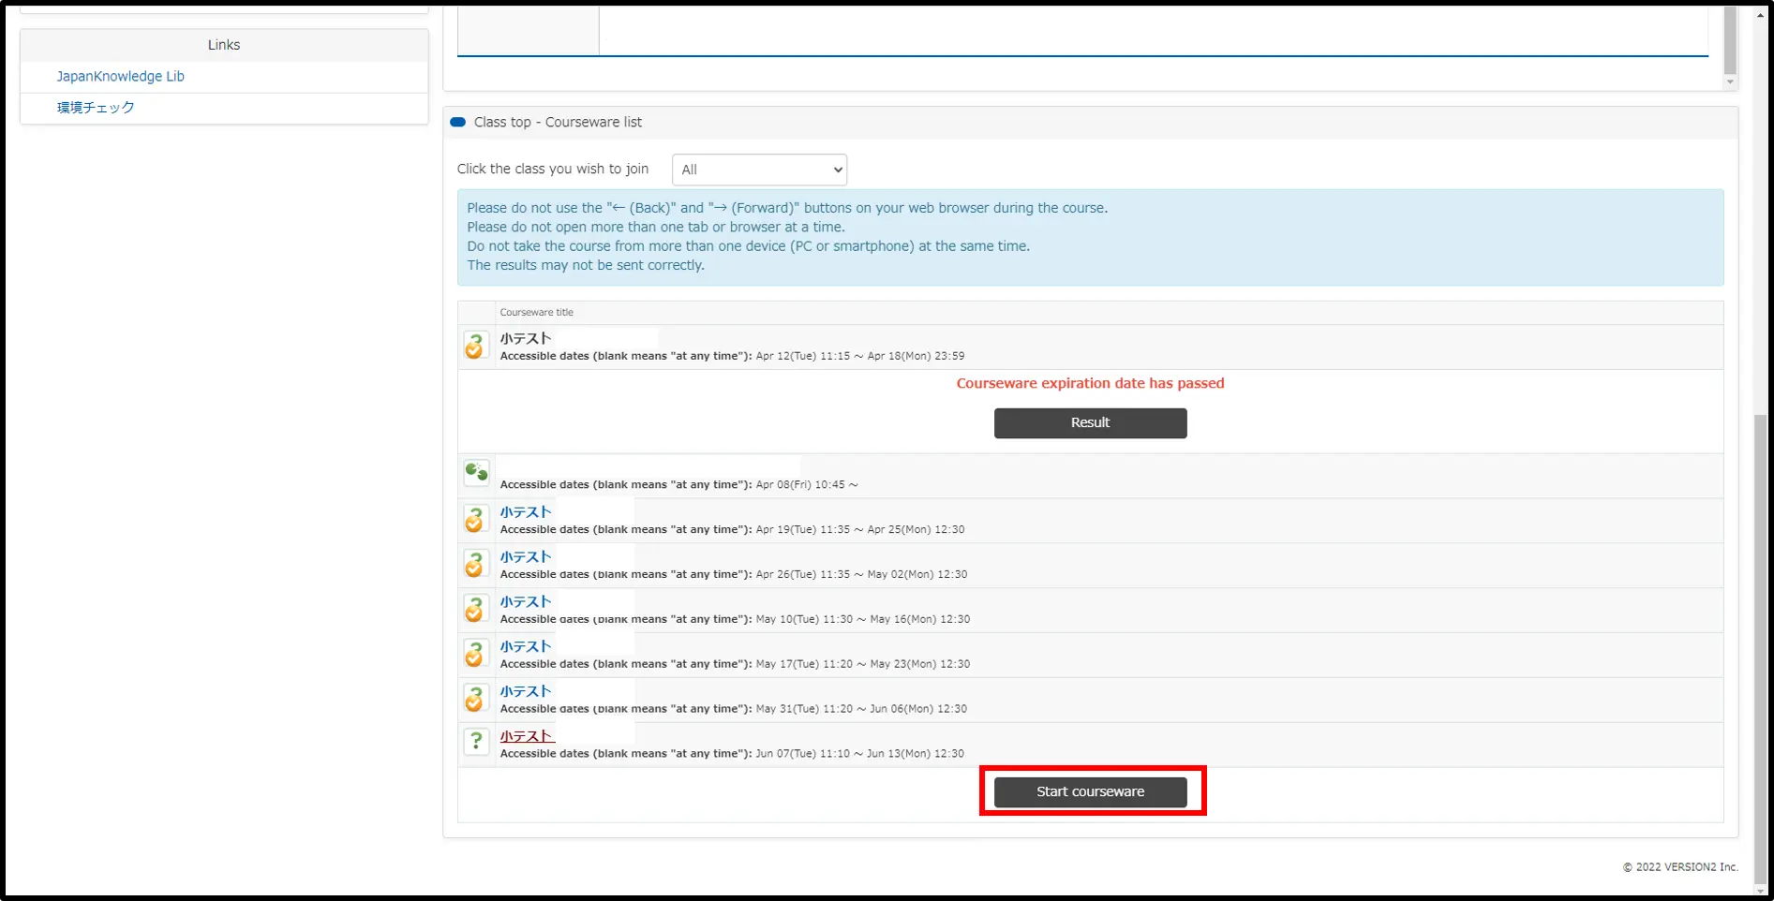Open the 小テスト title link dated May 31
The image size is (1774, 901).
(x=526, y=692)
